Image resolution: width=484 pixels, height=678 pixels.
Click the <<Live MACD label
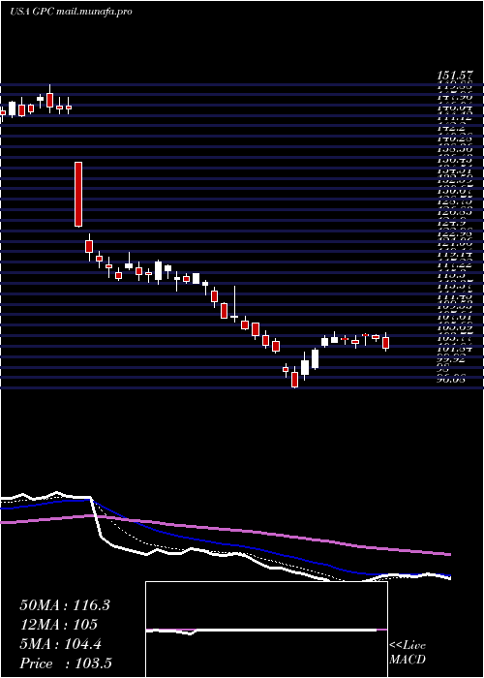pos(408,653)
